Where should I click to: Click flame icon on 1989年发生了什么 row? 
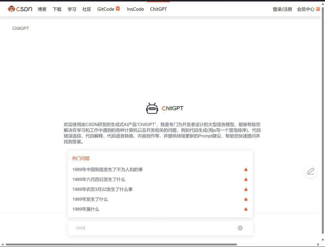(x=246, y=199)
